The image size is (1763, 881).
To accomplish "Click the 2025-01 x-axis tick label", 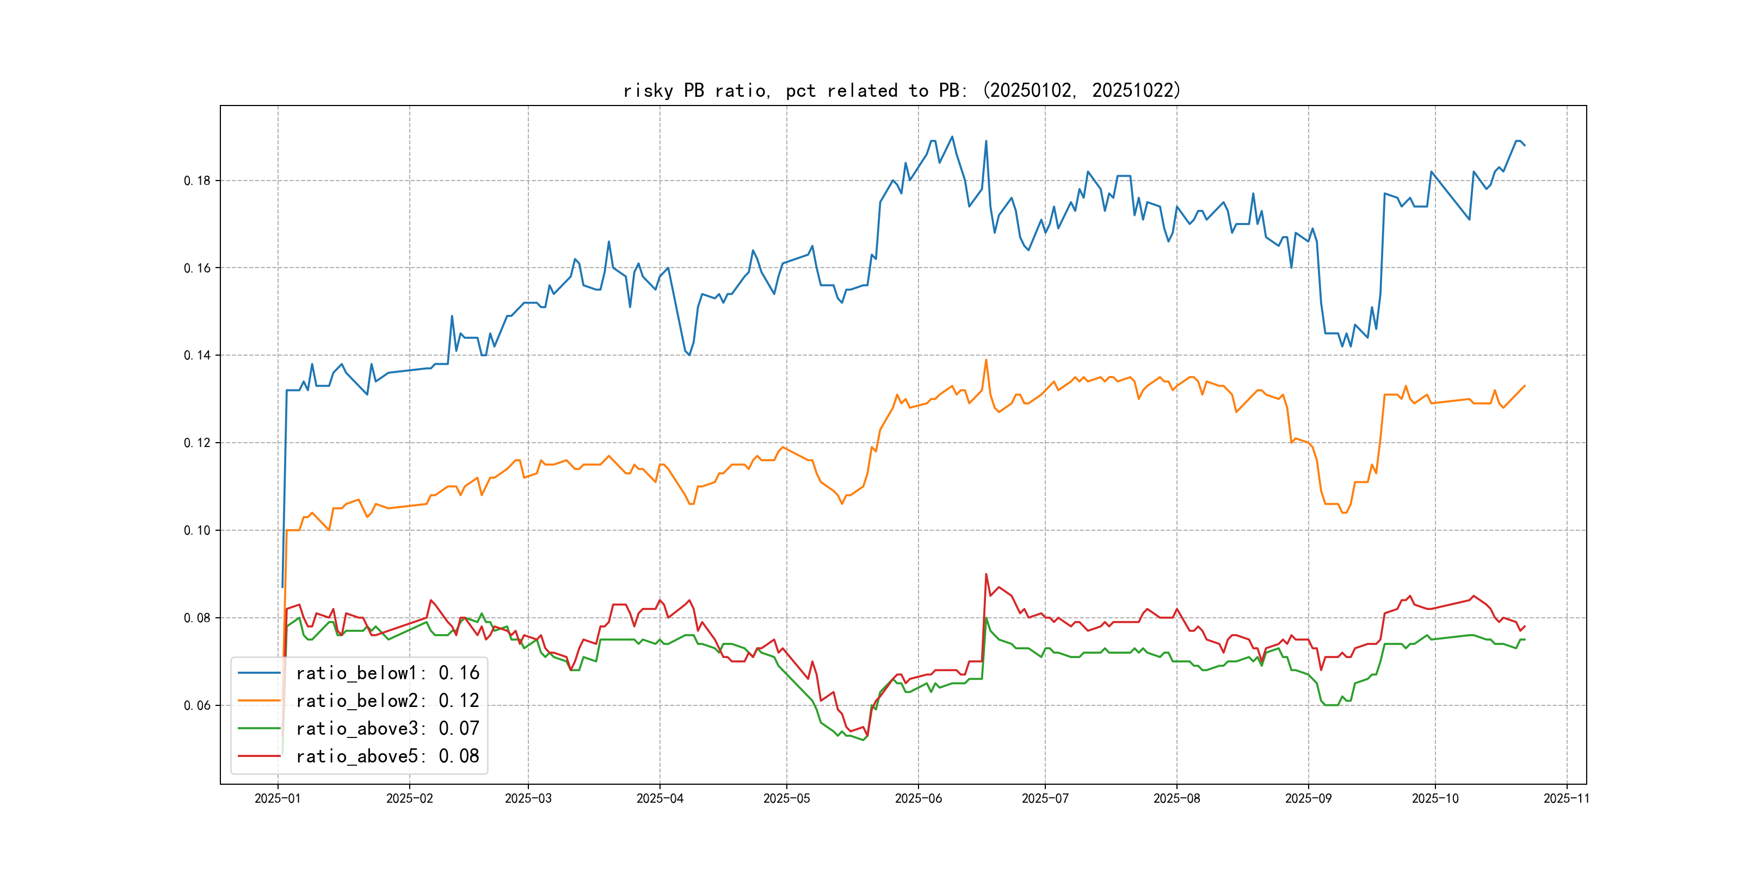I will point(277,798).
